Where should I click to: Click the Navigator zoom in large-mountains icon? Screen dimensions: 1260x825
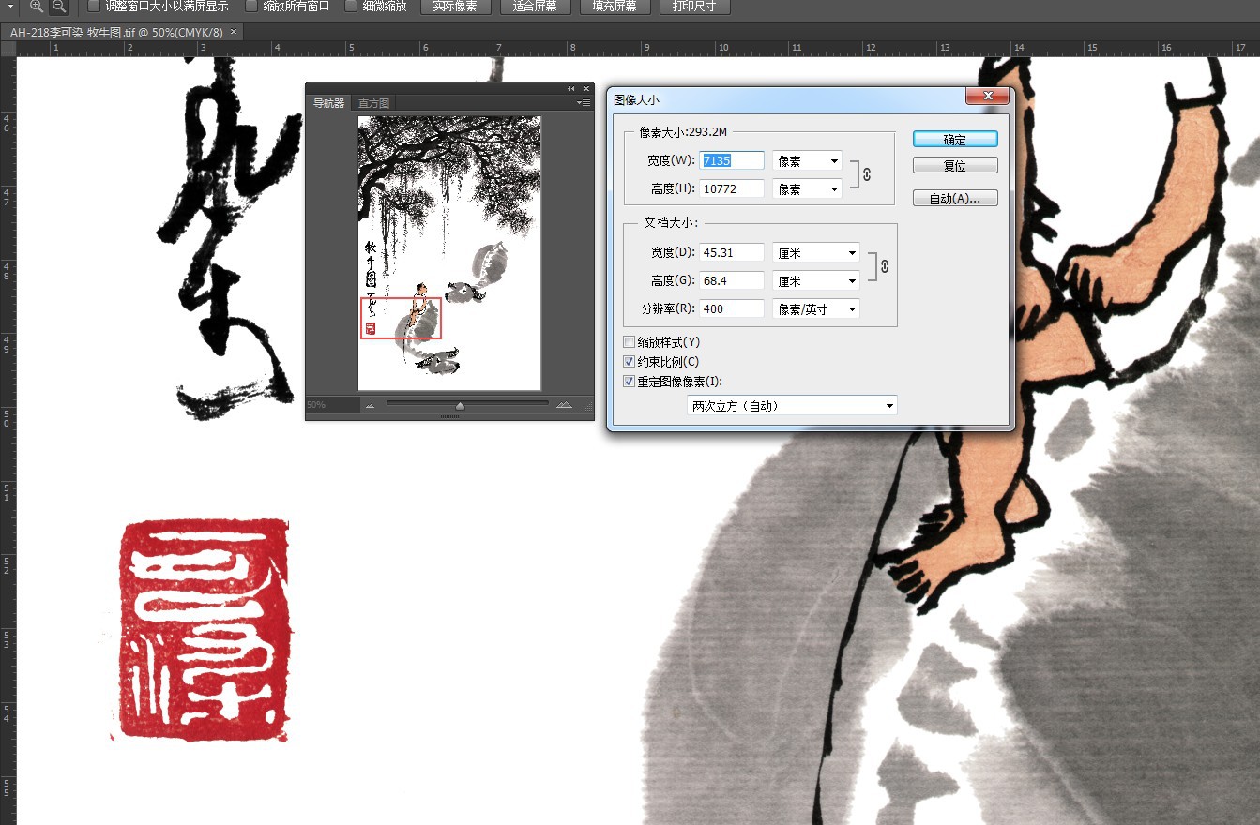click(564, 405)
